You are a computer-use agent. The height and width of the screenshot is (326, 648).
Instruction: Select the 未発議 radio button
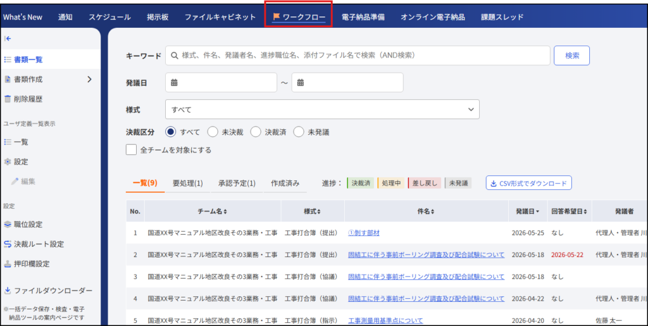pos(299,132)
